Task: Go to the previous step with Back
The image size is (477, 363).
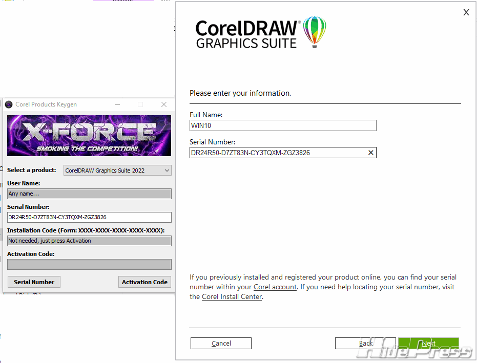Action: tap(365, 343)
